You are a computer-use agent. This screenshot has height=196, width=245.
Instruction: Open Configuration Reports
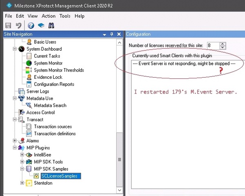54,84
